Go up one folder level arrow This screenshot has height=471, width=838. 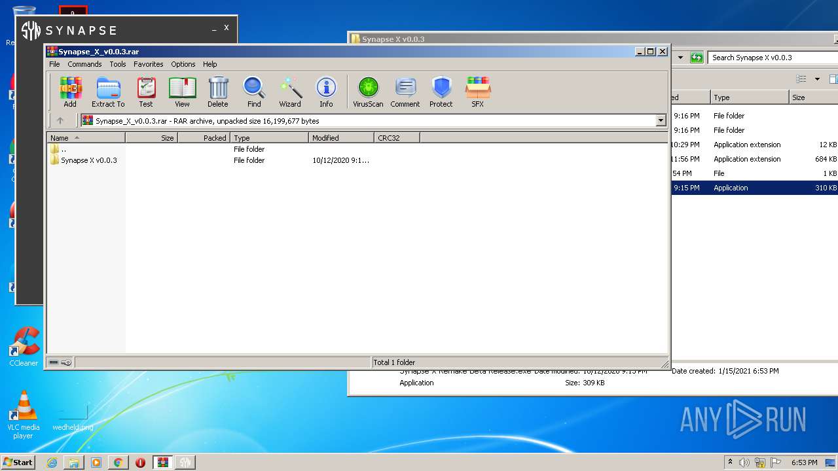60,120
